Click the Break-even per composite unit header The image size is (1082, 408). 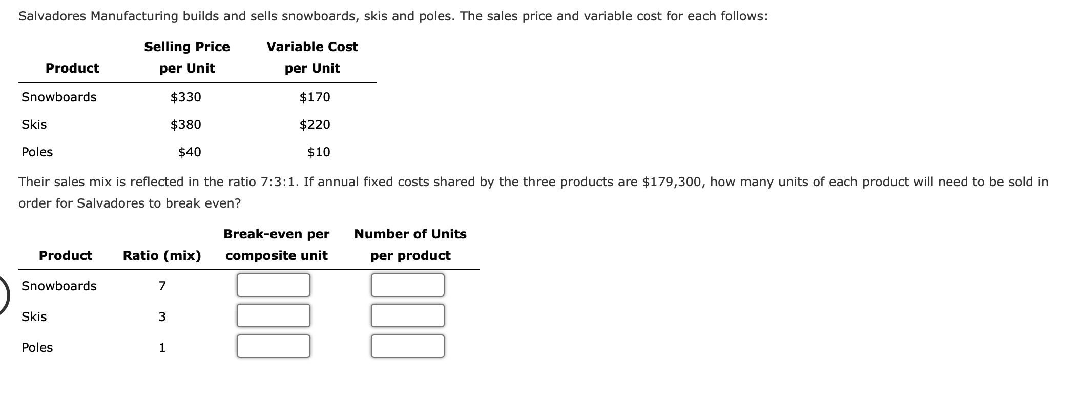click(x=276, y=244)
